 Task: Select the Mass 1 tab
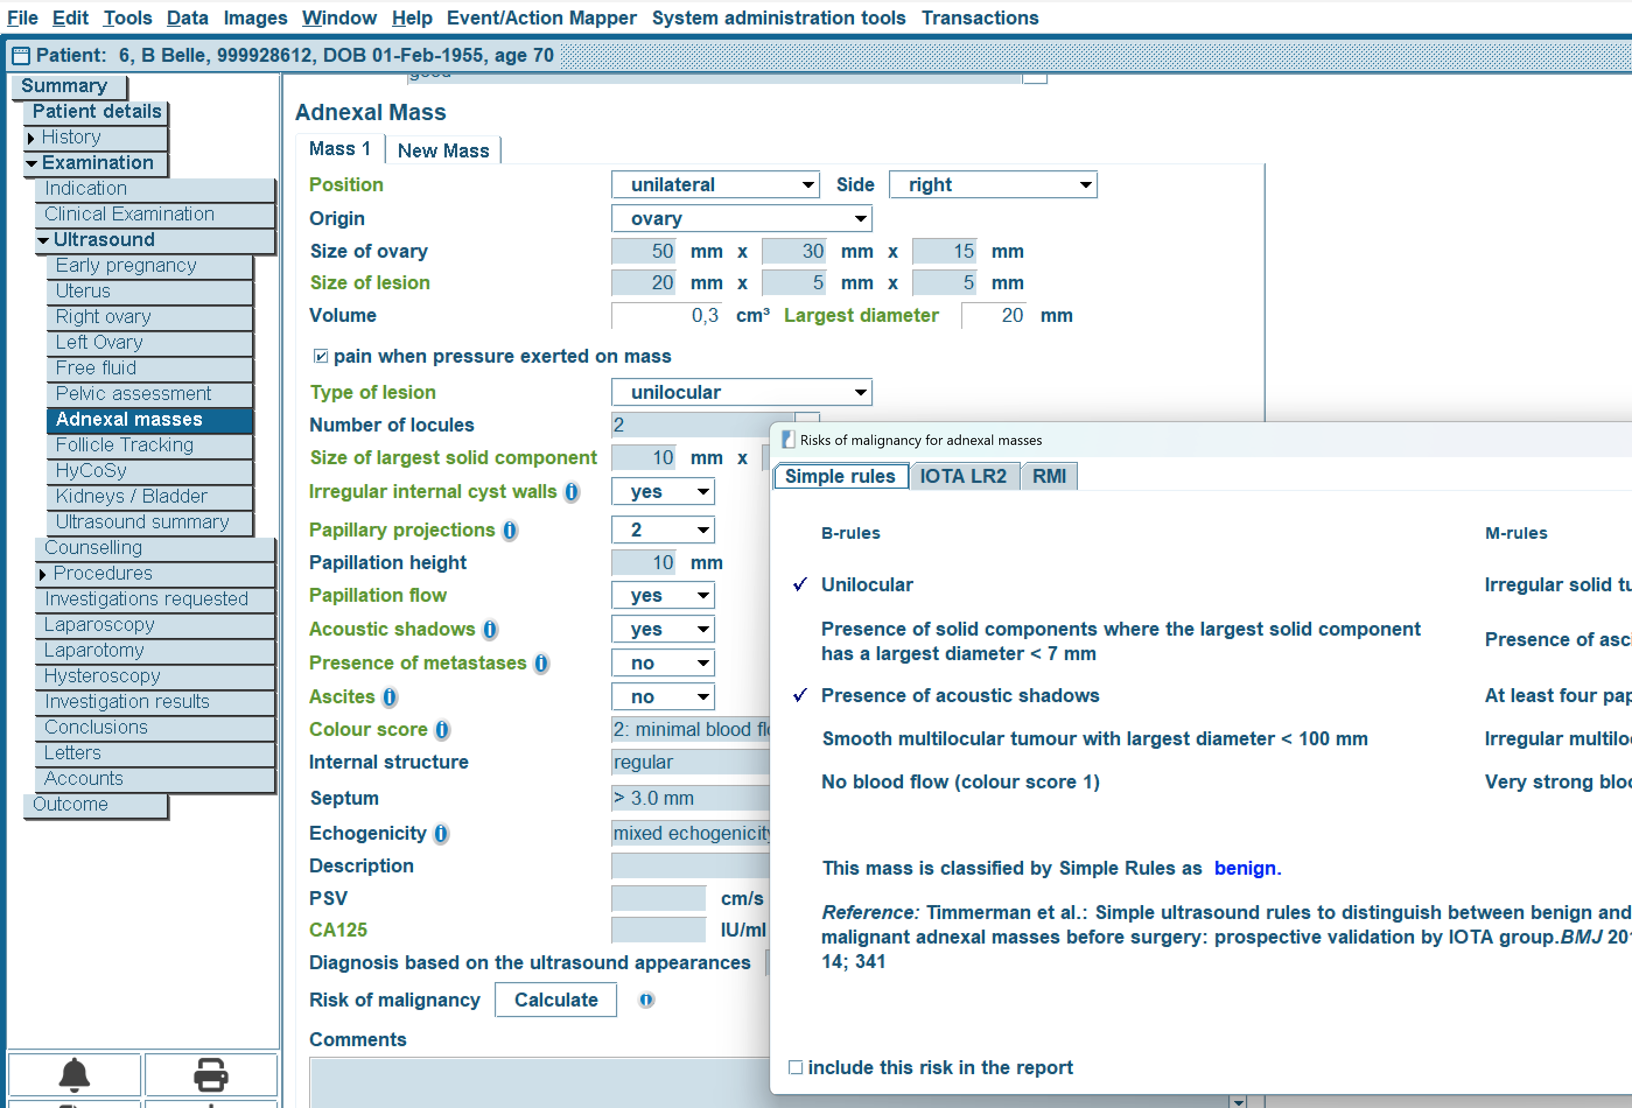click(340, 149)
